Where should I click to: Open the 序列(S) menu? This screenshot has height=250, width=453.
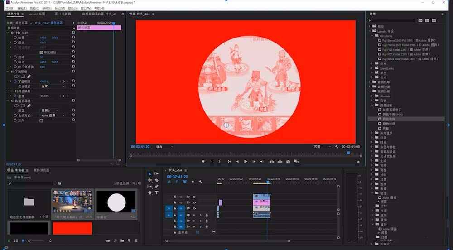[x=47, y=8]
